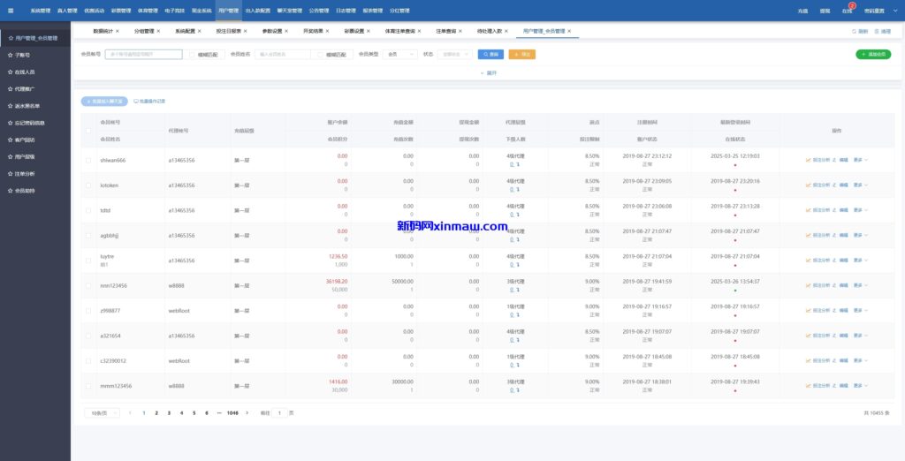Open the 10条/页 page size dropdown

click(x=101, y=412)
